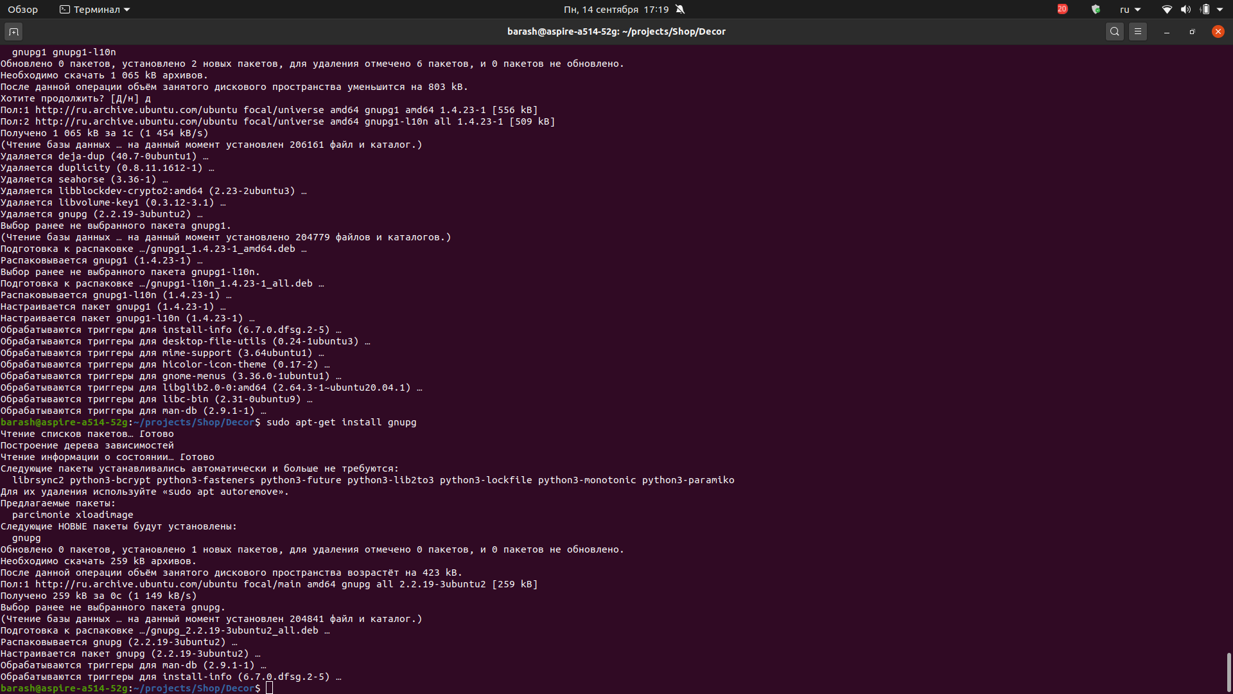The width and height of the screenshot is (1233, 694).
Task: Click 'Удаляется seahorse (3.36-1)'
Action: 84,179
